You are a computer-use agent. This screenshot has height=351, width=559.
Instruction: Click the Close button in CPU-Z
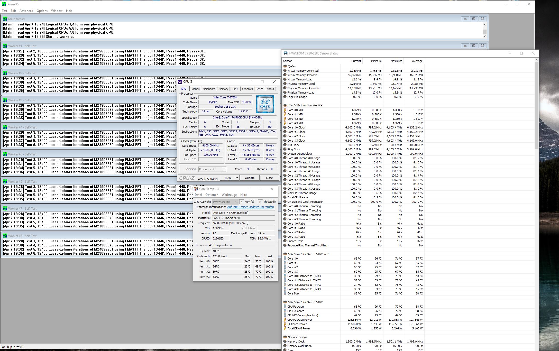click(269, 178)
